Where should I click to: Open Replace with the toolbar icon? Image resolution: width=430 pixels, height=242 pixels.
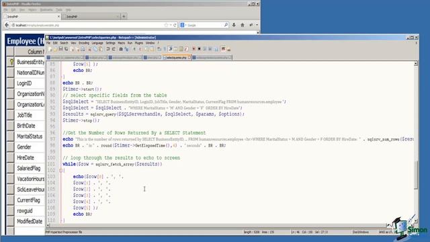coord(126,49)
